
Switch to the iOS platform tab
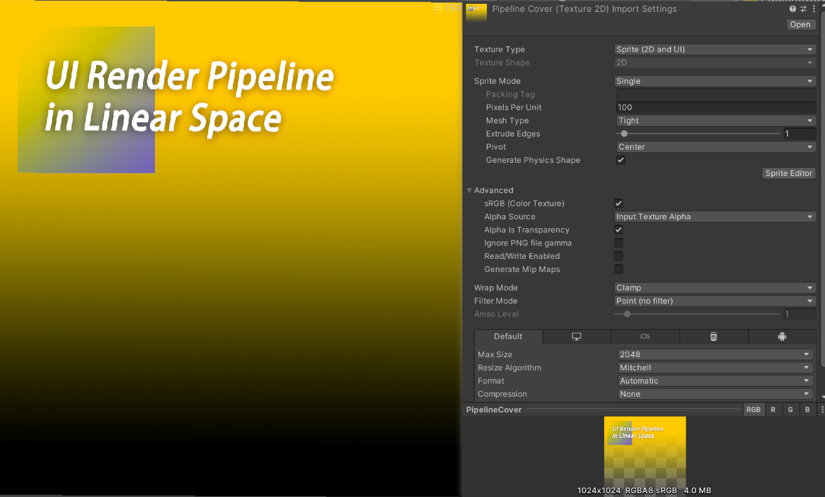click(645, 337)
